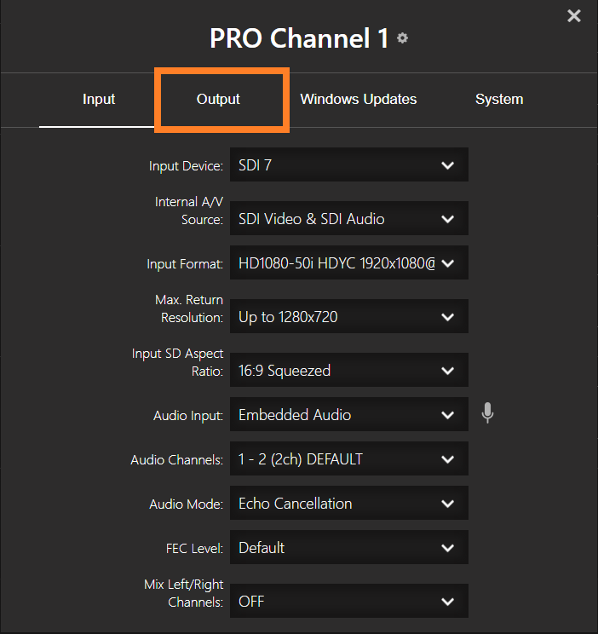Click the PRO Channel 1 title text
Viewport: 598px width, 634px height.
coord(299,38)
